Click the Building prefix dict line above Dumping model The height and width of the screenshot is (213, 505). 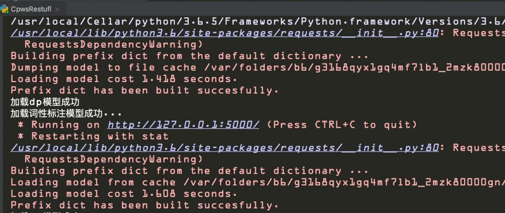pyautogui.click(x=189, y=56)
